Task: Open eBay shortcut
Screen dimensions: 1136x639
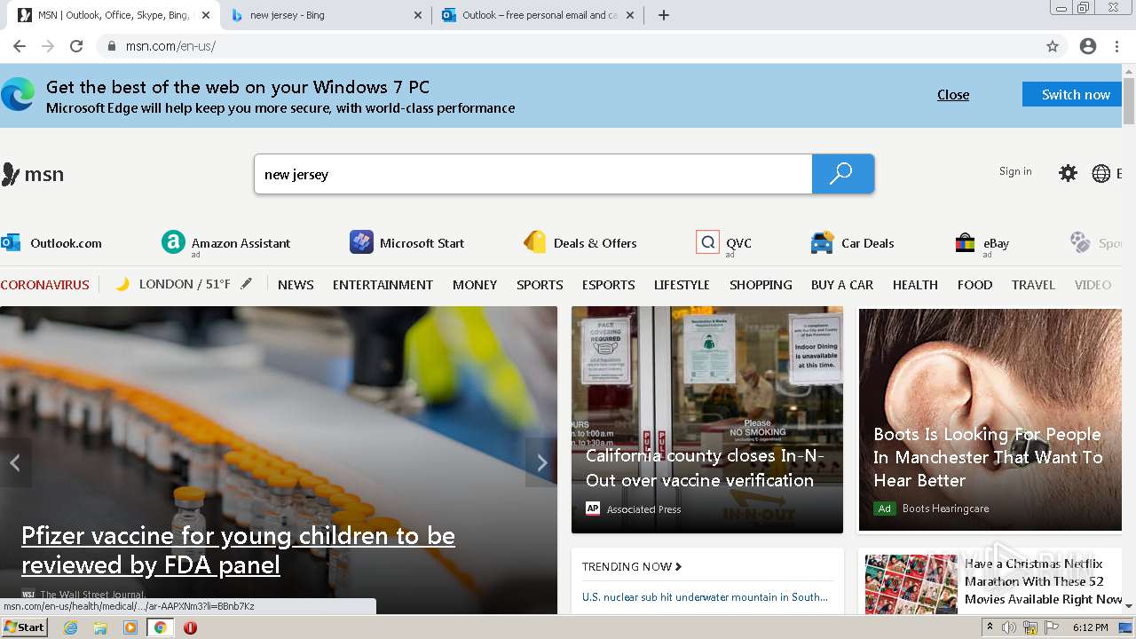Action: coord(982,242)
